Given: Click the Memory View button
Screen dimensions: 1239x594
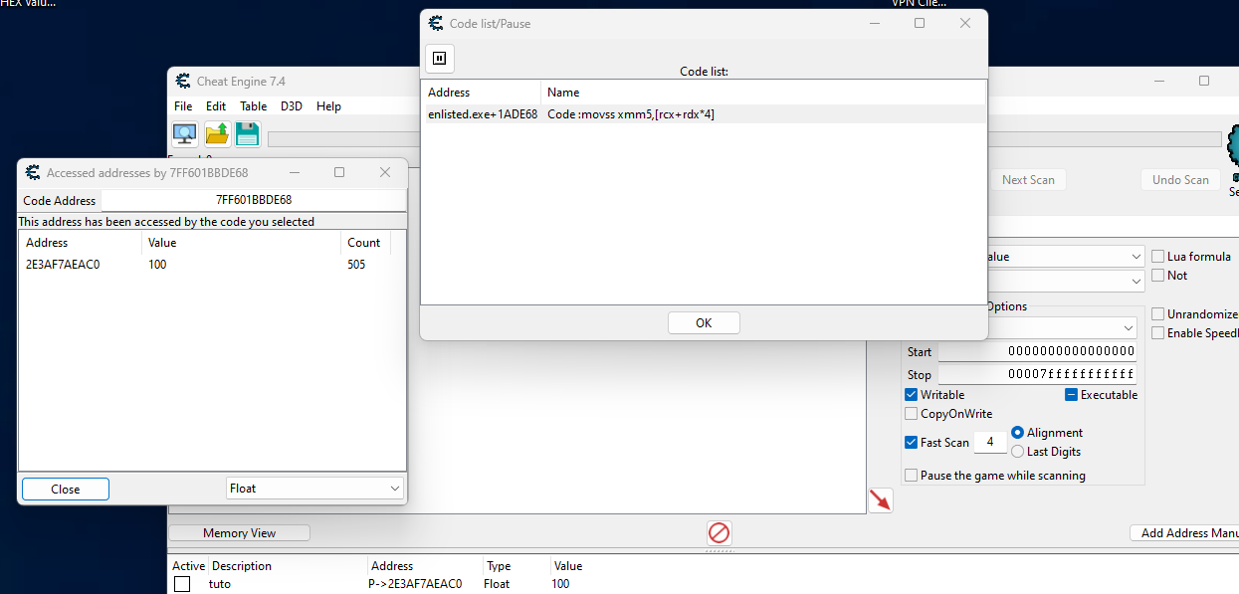Looking at the screenshot, I should [x=239, y=533].
